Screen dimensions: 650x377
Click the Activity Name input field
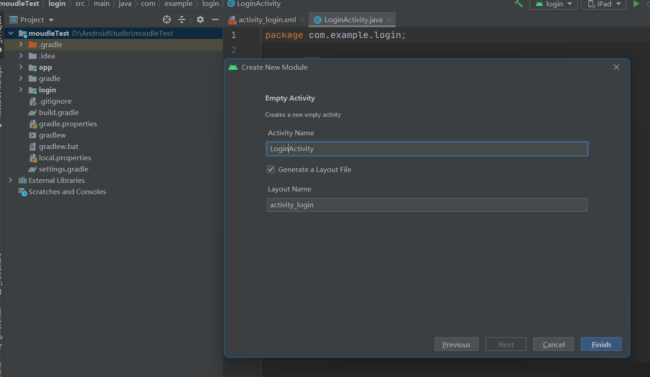click(x=427, y=149)
